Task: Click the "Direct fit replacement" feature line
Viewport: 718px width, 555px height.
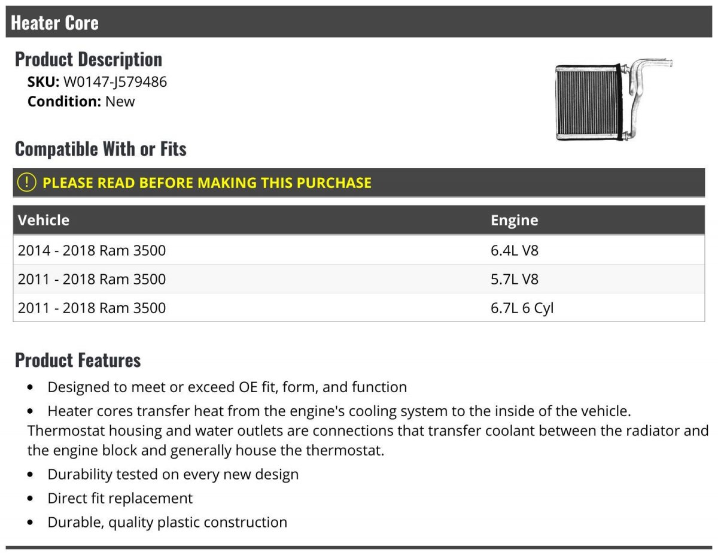Action: pyautogui.click(x=120, y=498)
